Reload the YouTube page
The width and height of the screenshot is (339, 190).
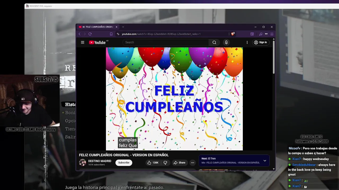coord(90,34)
